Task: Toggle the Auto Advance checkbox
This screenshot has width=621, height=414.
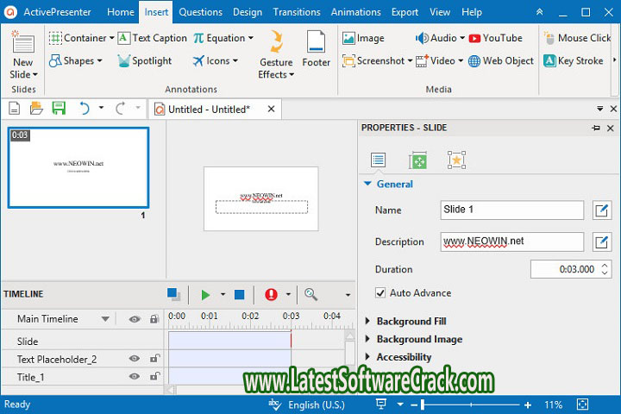Action: 381,293
